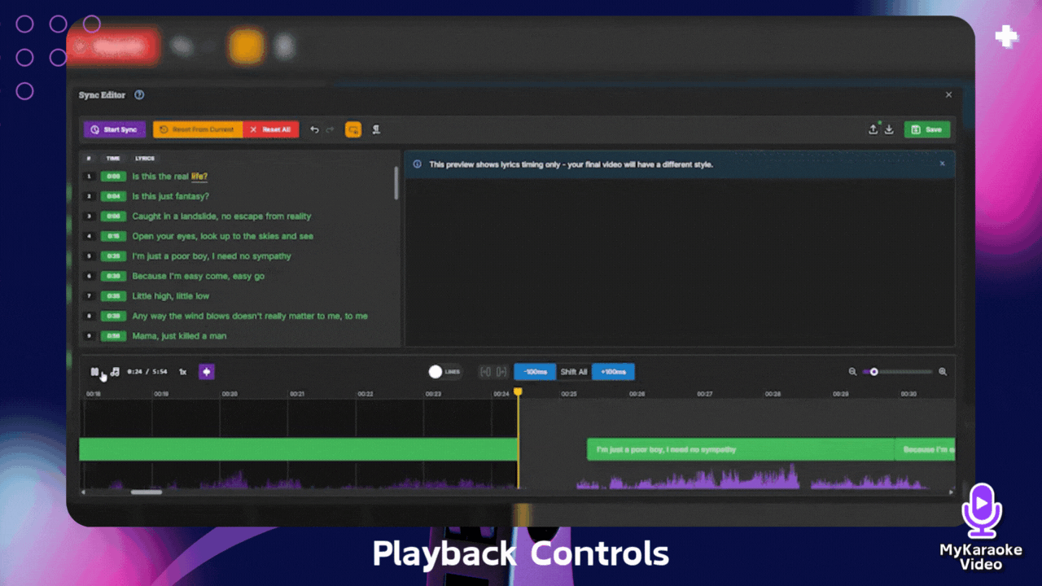Click the time badge of lyric line 1
1042x586 pixels.
(x=112, y=177)
